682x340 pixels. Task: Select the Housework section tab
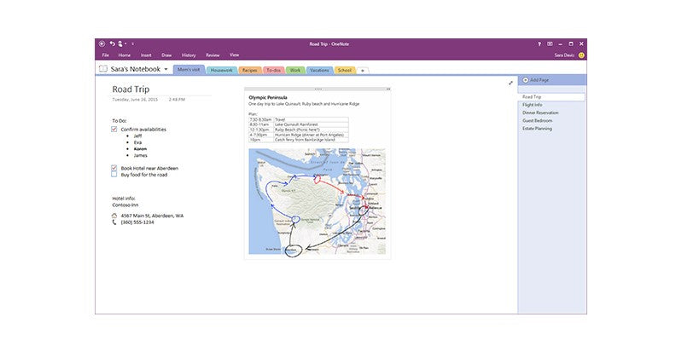click(221, 71)
